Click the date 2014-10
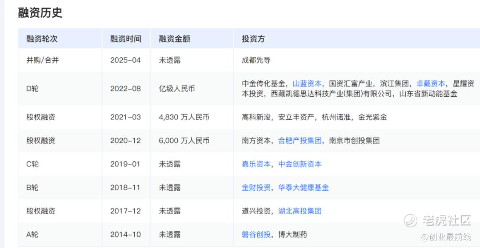Image resolution: width=480 pixels, height=248 pixels. tap(125, 235)
